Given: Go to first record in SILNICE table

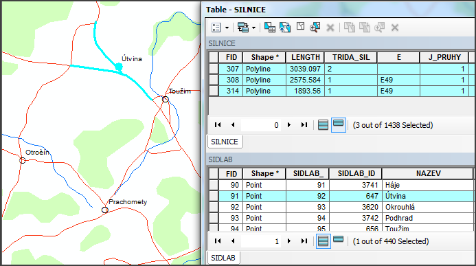Looking at the screenshot, I should pos(218,125).
